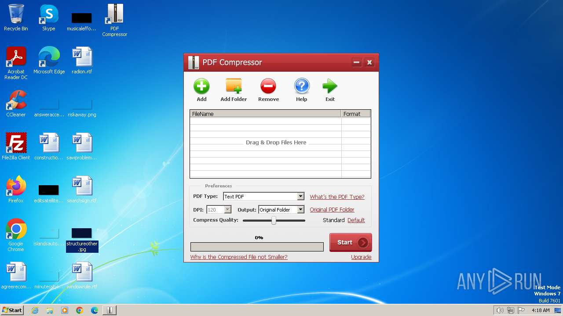Minimize the PDF Compressor window

click(x=357, y=62)
